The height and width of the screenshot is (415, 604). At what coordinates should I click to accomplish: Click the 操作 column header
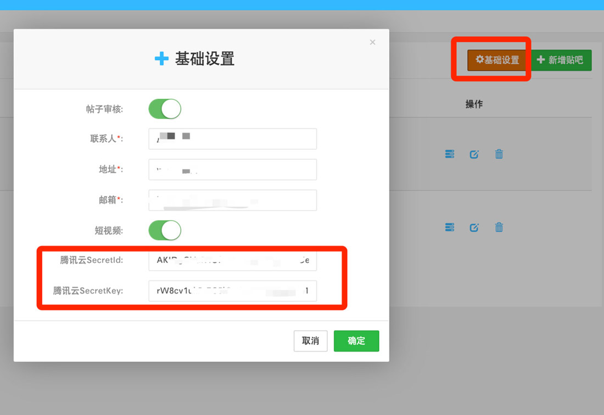pyautogui.click(x=474, y=104)
